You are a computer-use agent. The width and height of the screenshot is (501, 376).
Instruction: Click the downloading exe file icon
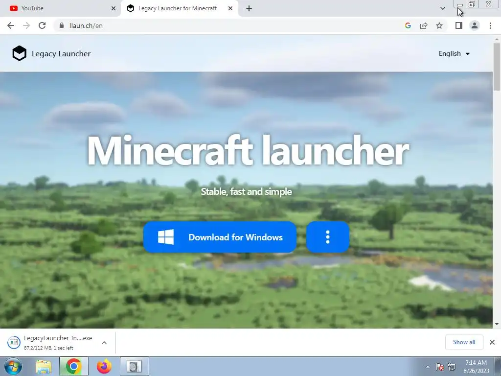click(x=14, y=342)
